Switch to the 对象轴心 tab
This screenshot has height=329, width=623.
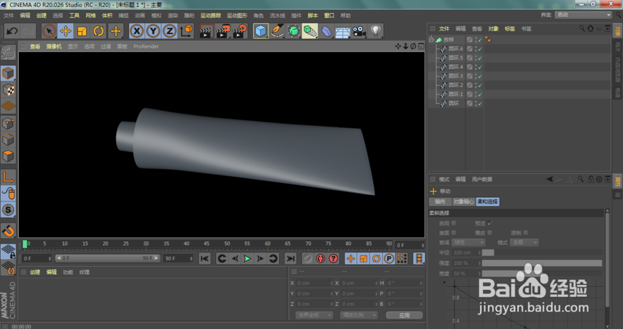coord(464,202)
